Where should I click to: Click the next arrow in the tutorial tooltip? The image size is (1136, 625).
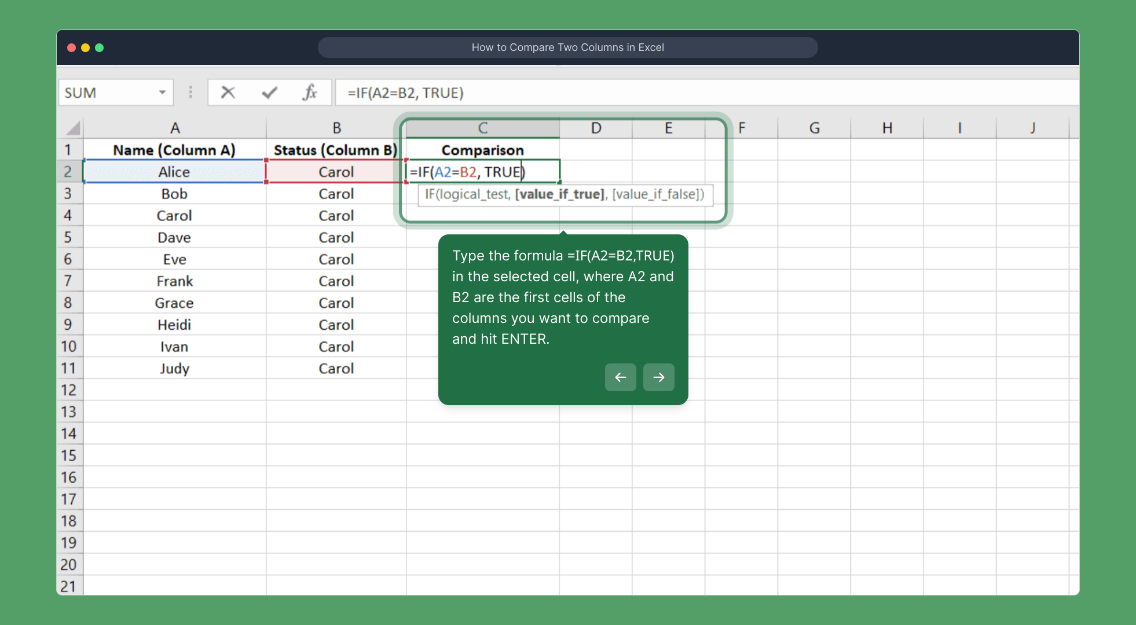(x=658, y=377)
